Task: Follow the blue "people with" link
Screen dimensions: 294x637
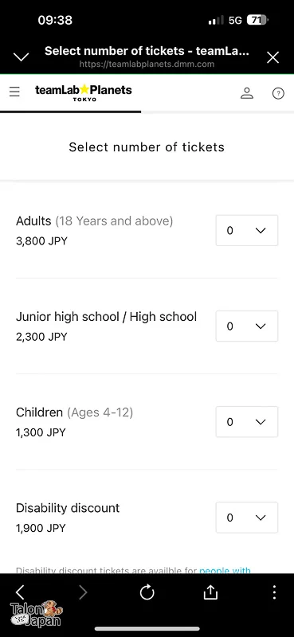Action: click(225, 570)
